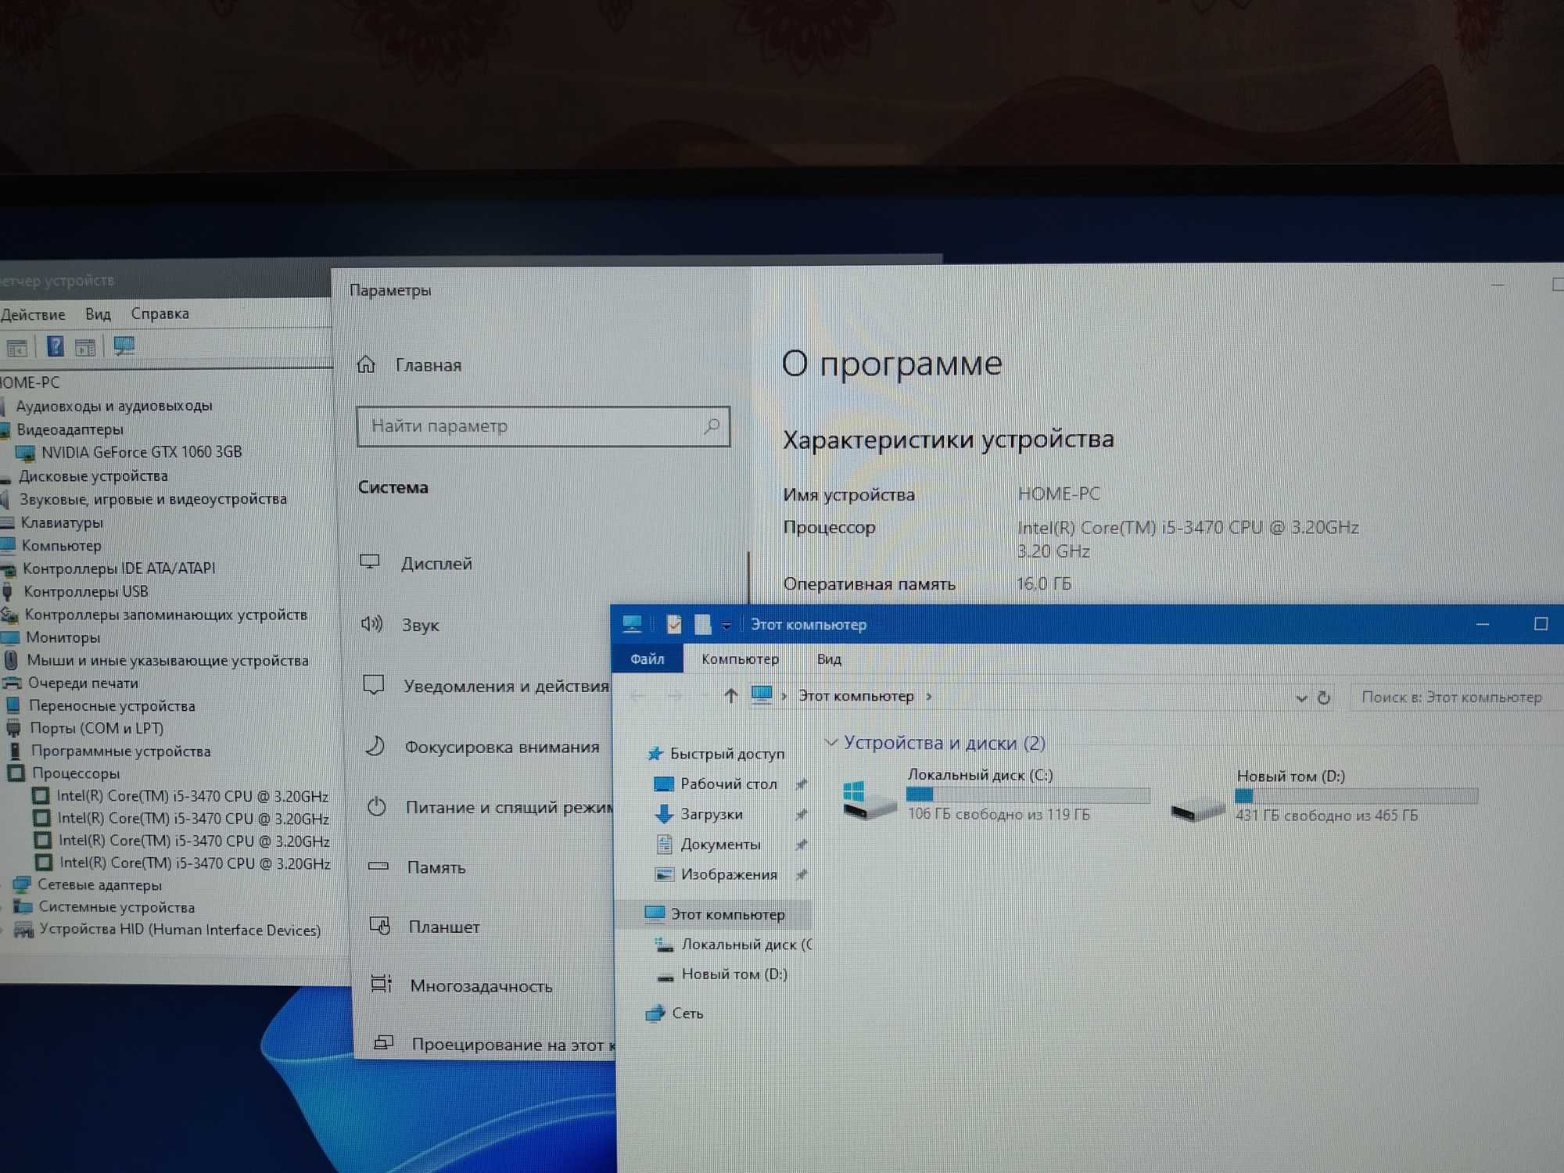This screenshot has width=1564, height=1173.
Task: Click the first properties icon in Device Manager toolbar
Action: pos(17,348)
